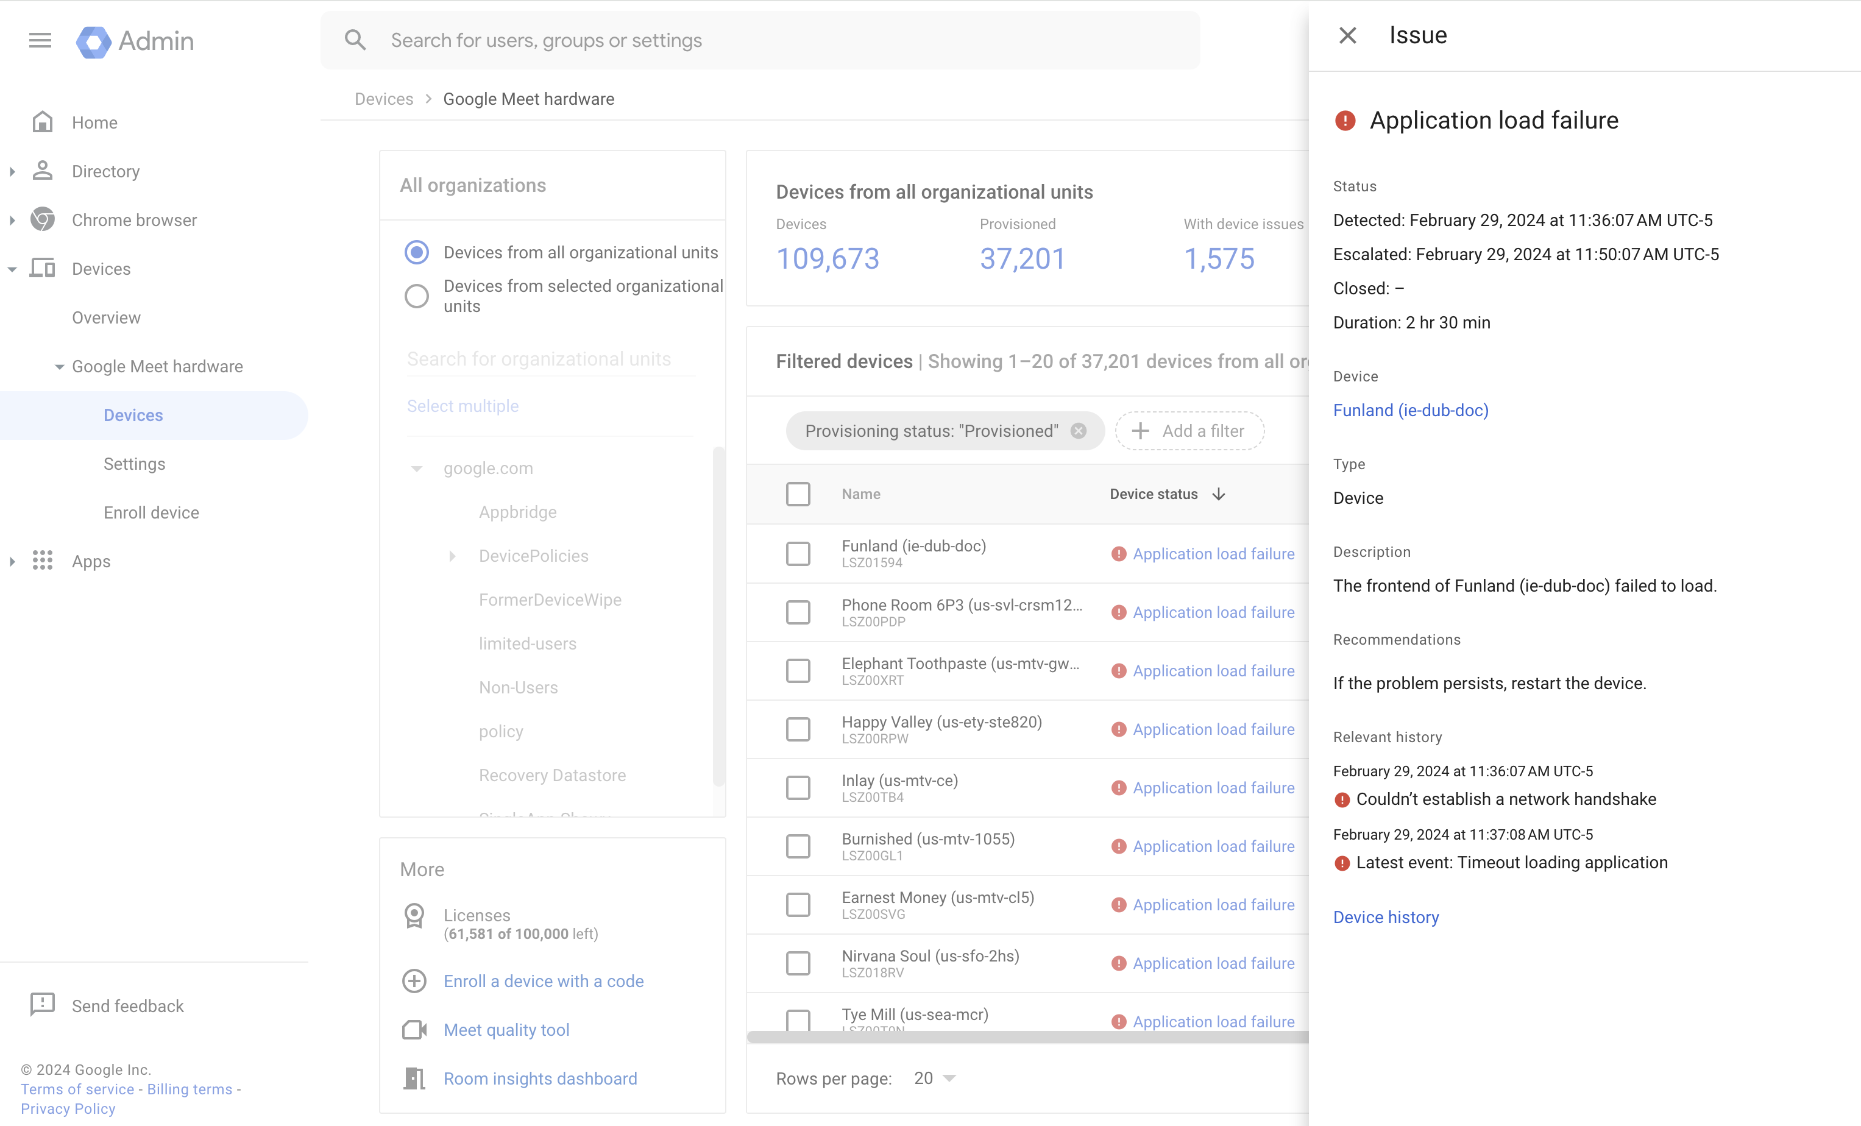This screenshot has height=1126, width=1861.
Task: Close the Issue side panel
Action: (x=1347, y=35)
